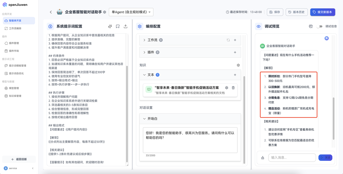Open the prompt comment settings icon
This screenshot has width=343, height=174.
(x=118, y=26)
